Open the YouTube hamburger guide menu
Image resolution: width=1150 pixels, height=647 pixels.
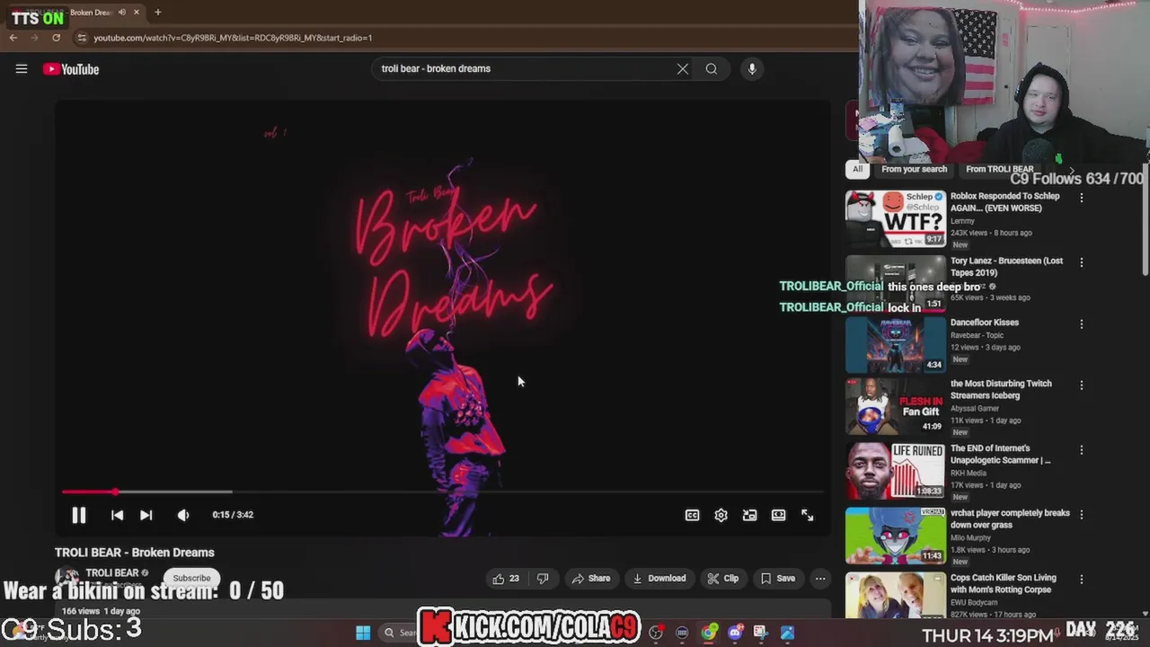coord(22,69)
